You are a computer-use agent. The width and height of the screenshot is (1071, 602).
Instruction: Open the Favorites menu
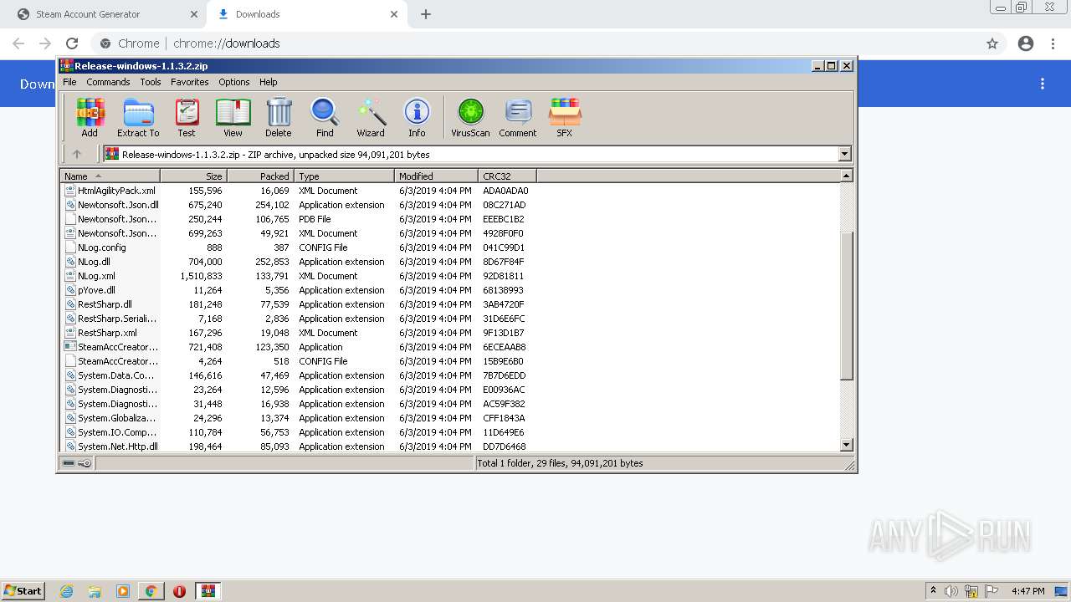tap(190, 82)
